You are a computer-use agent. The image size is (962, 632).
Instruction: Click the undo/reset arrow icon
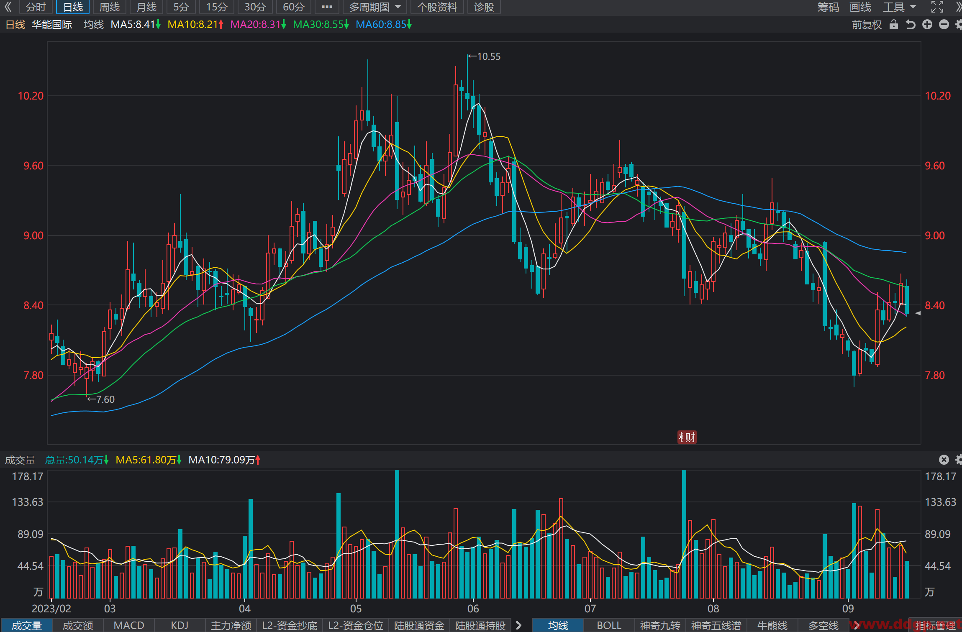tap(911, 25)
